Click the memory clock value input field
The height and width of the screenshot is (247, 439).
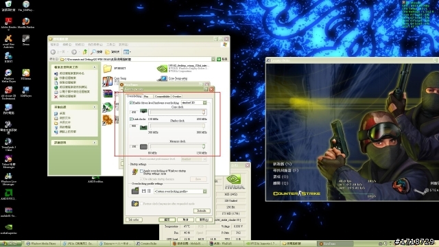[134, 146]
